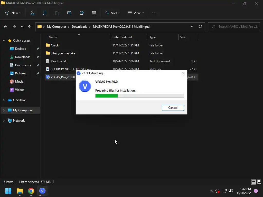Click the VEGAS Pro blue logo in dialog
Screen dimensions: 263x197
85,86
